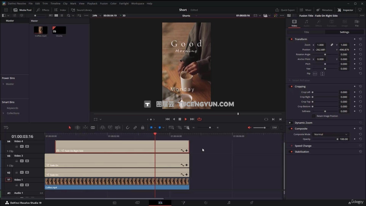Open the inspector File tab
Image resolution: width=366 pixels, height=206 pixels.
tap(357, 23)
